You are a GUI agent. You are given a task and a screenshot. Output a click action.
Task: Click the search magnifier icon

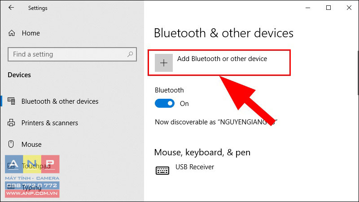(130, 54)
